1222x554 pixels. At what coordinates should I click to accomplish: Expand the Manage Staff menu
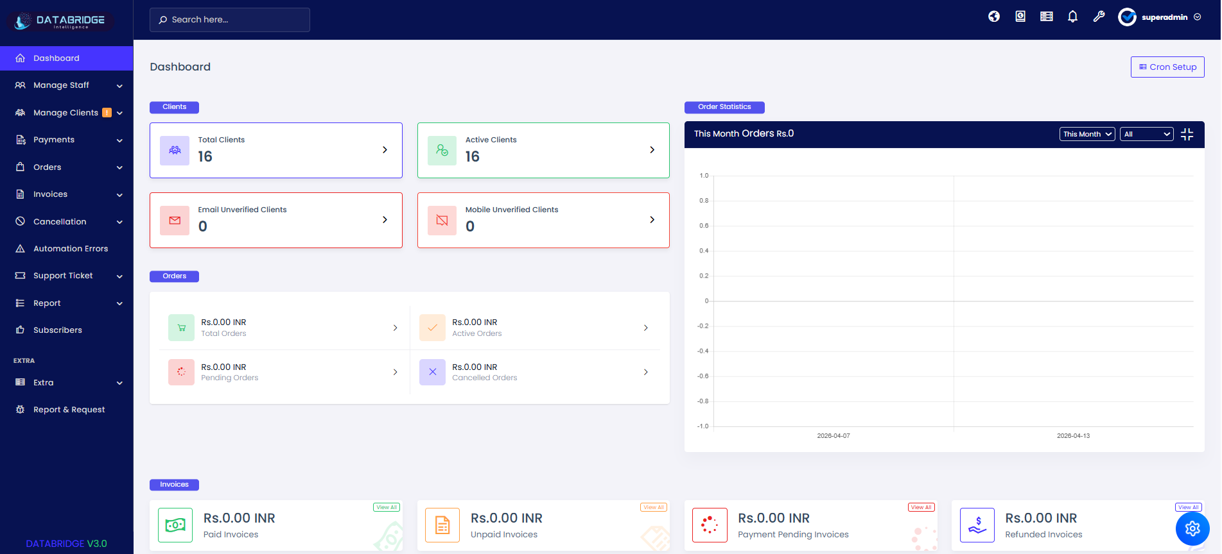point(119,85)
